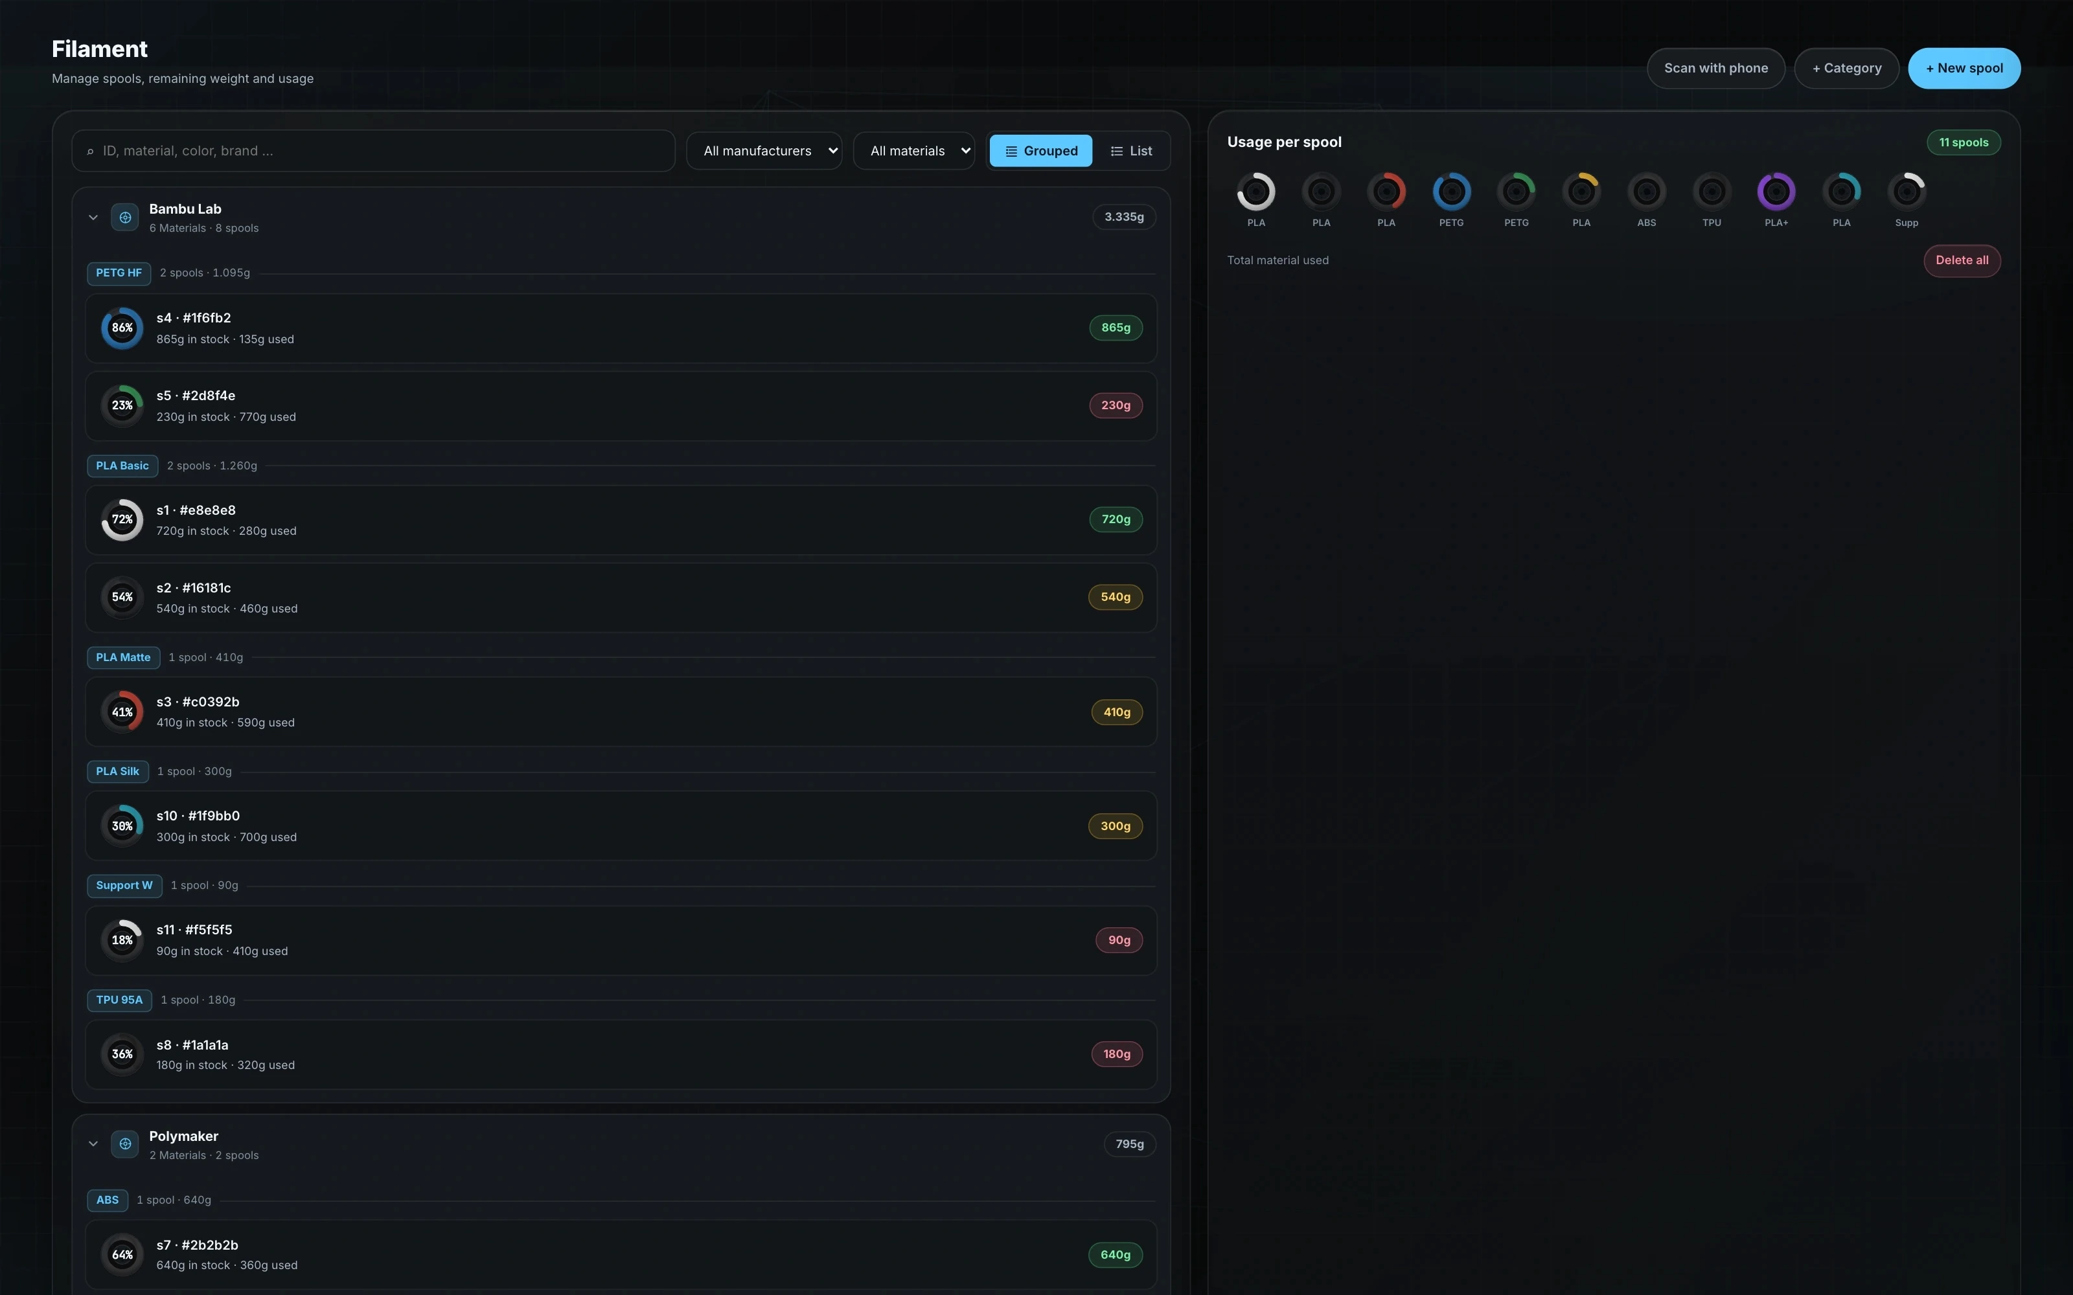Open spool row s7 · #2b2b2b

click(x=621, y=1255)
